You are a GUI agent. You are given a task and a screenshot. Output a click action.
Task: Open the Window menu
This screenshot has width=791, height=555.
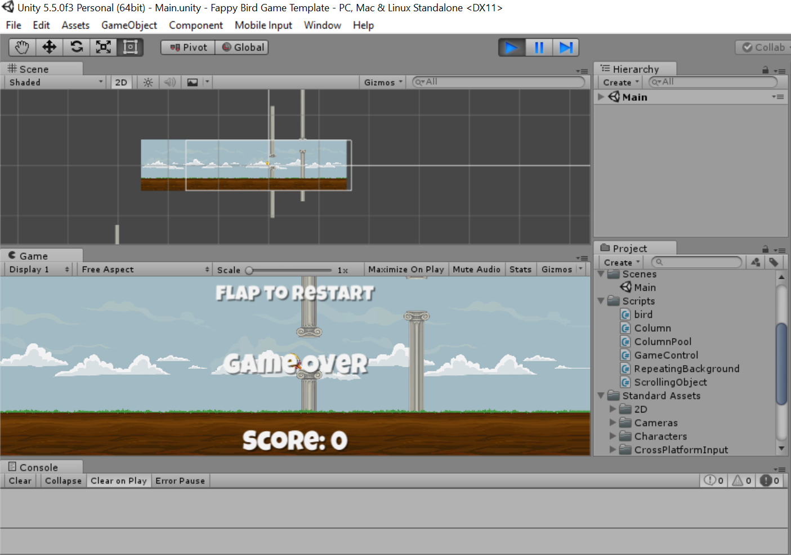[x=323, y=25]
